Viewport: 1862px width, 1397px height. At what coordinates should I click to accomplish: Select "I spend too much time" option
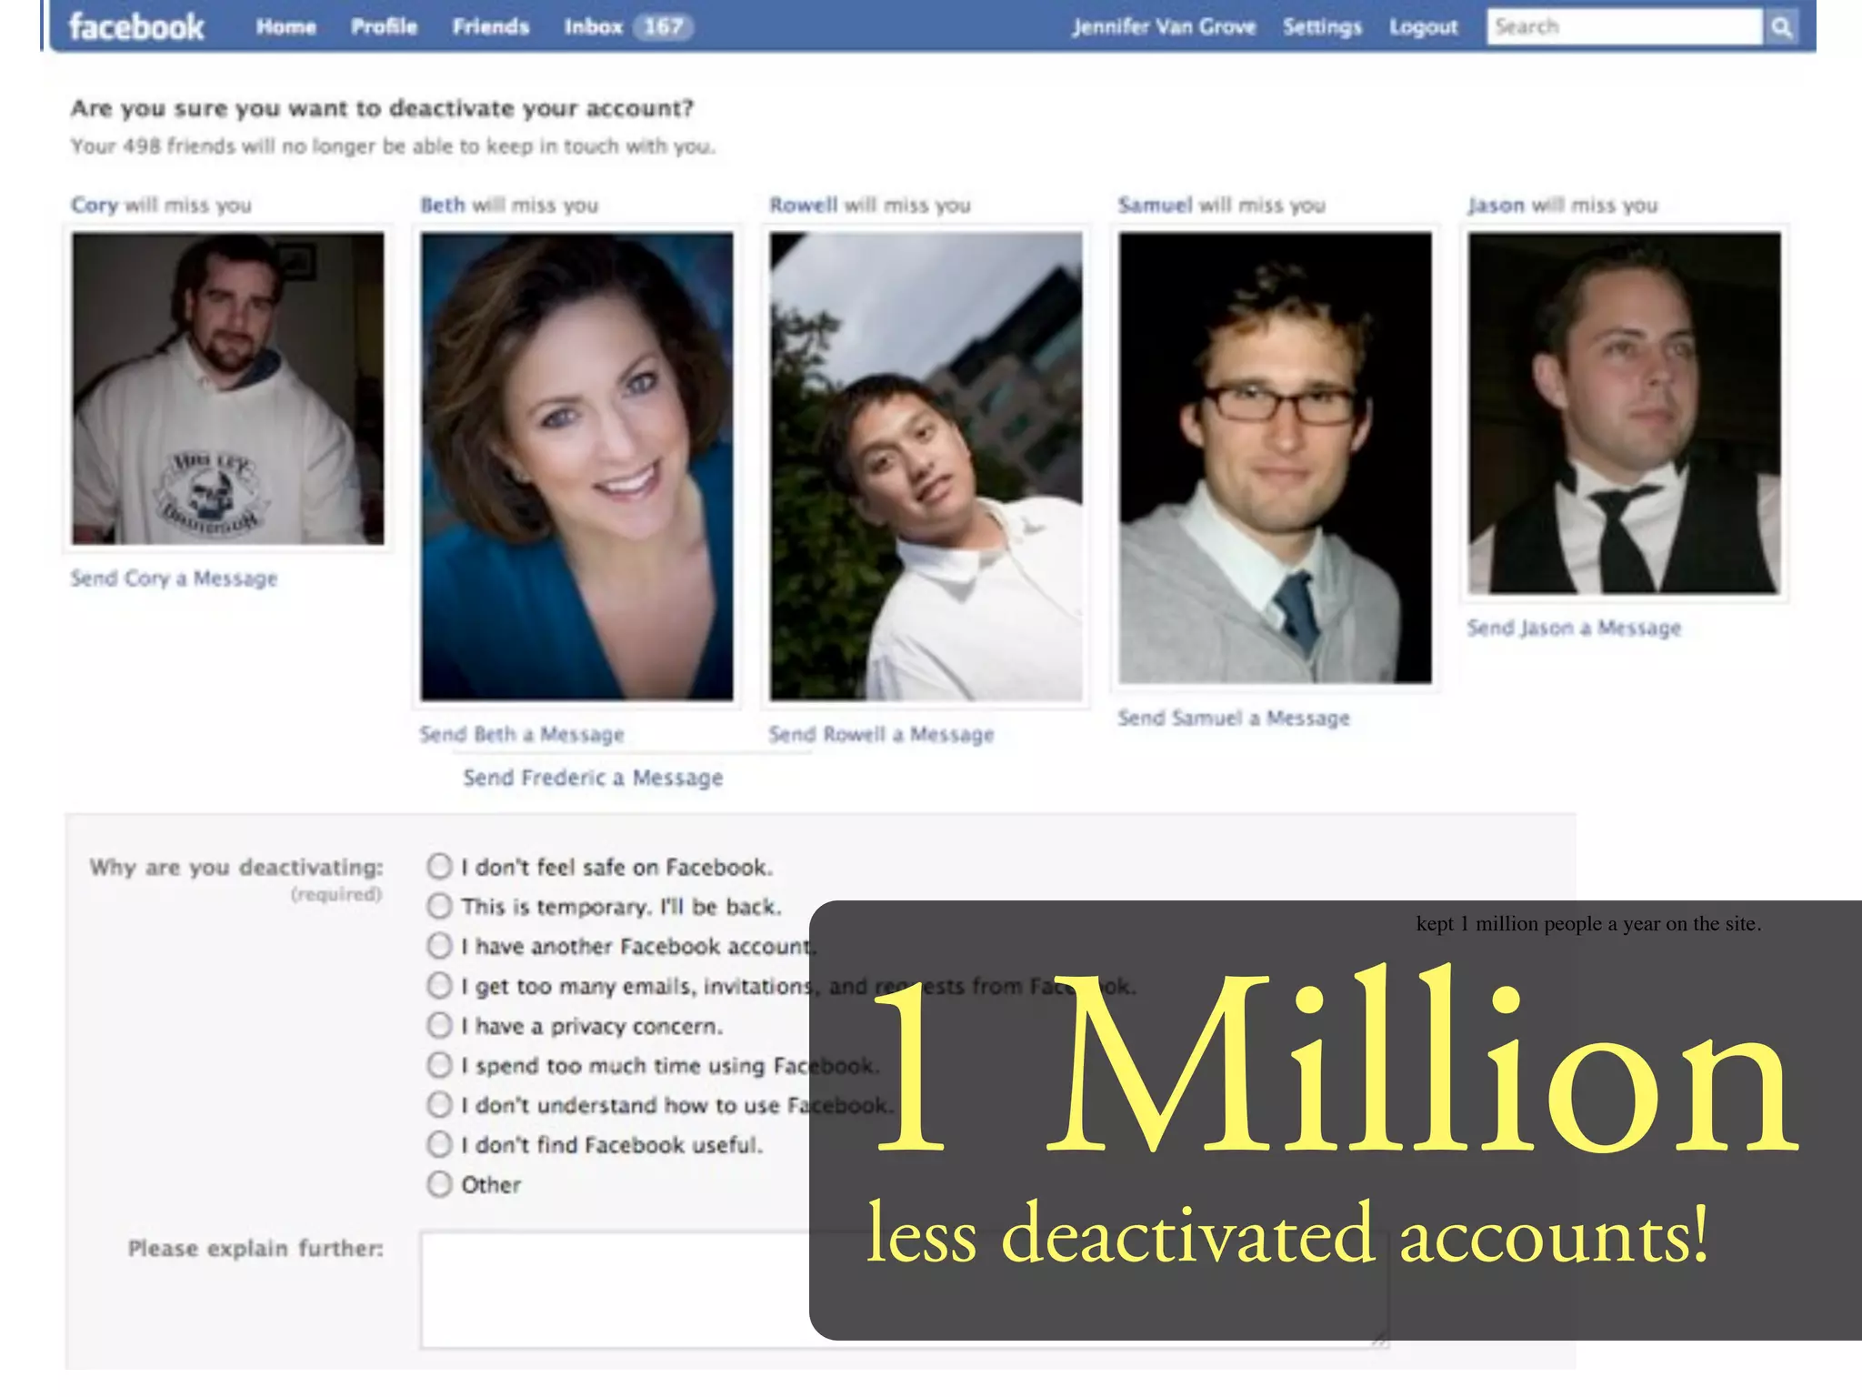click(440, 1065)
